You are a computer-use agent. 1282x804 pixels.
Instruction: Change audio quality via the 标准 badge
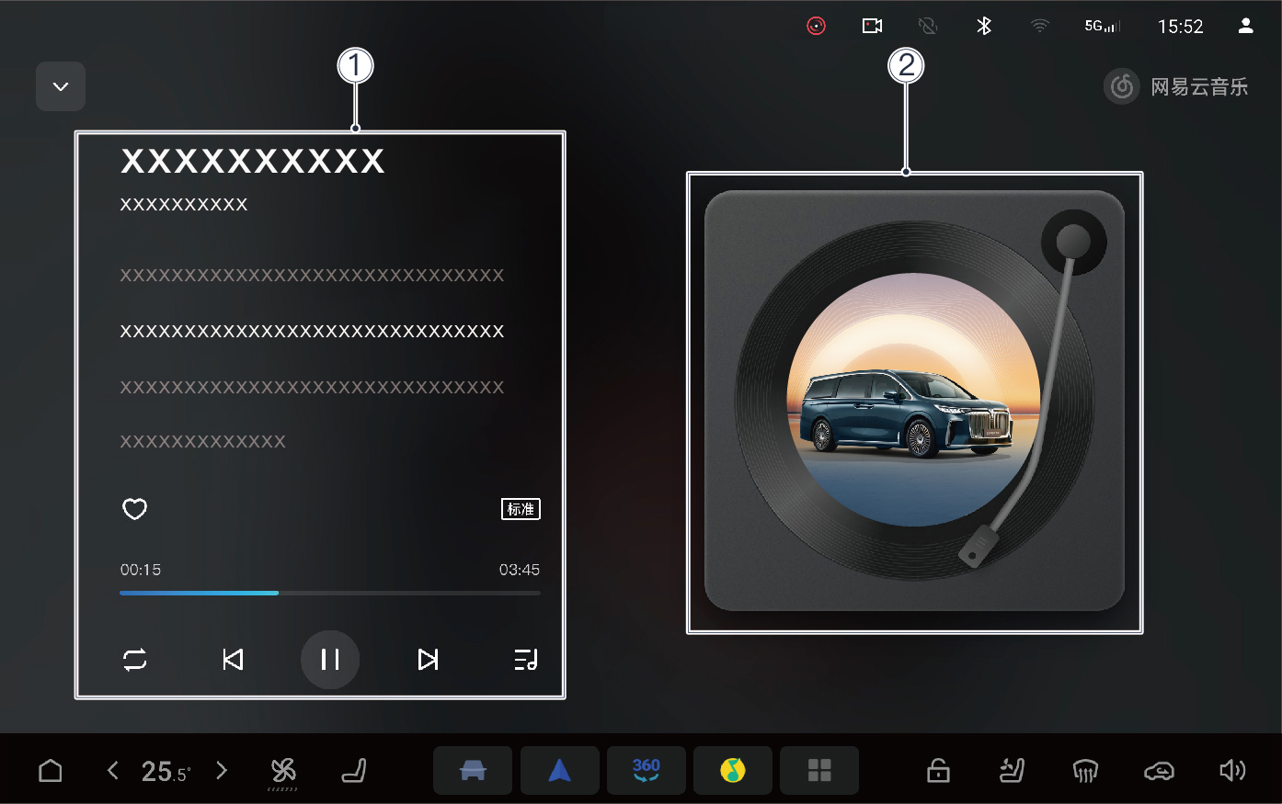(x=521, y=509)
